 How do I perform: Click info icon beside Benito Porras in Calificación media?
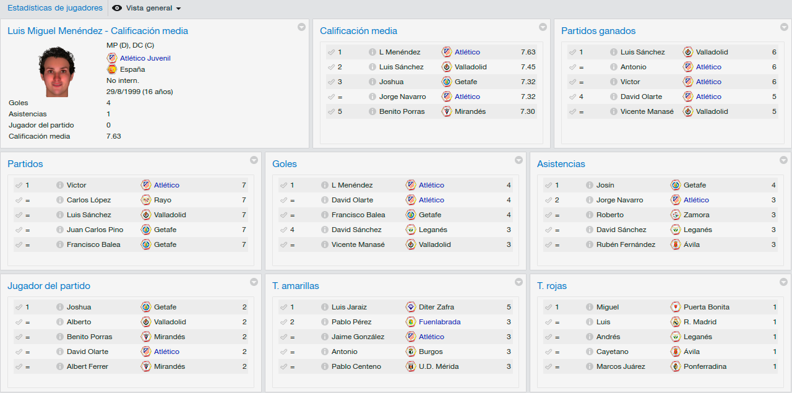(372, 112)
